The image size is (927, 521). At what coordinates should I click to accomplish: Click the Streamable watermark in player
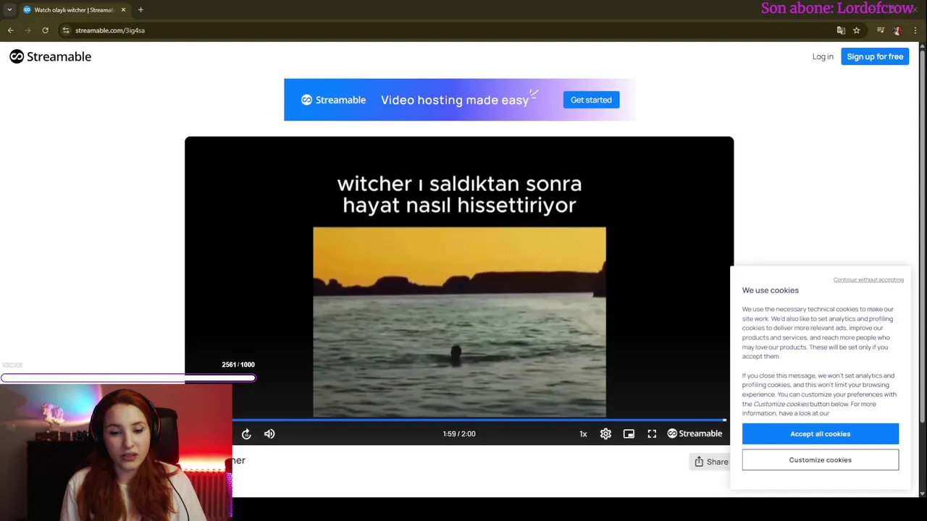(695, 433)
